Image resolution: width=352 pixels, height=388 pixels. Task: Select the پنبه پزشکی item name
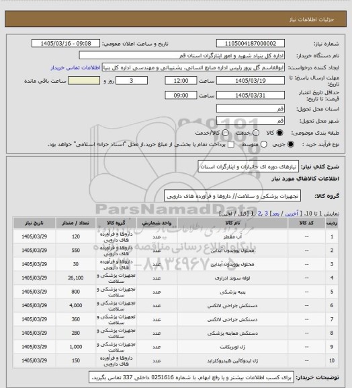pos(232,292)
